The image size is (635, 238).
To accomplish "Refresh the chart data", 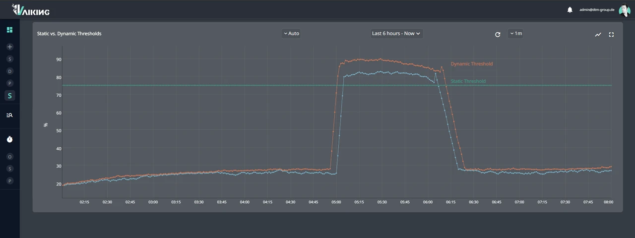I will tap(498, 34).
